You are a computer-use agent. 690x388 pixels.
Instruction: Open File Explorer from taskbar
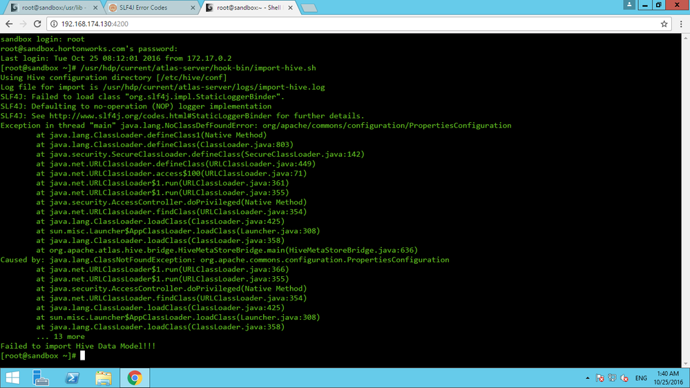tap(104, 378)
